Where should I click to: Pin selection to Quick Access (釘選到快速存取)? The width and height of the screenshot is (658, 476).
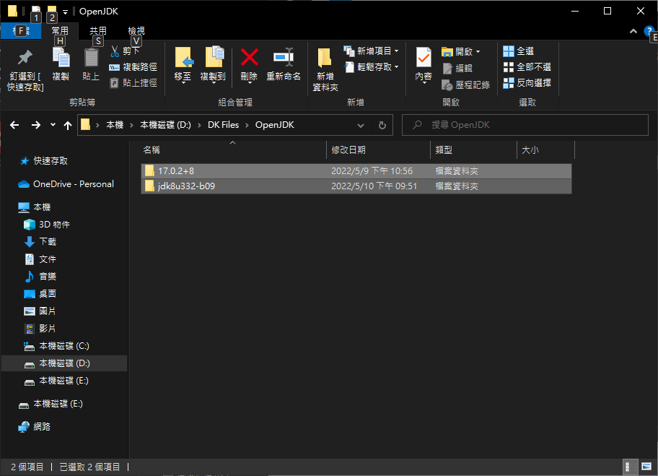pyautogui.click(x=25, y=70)
